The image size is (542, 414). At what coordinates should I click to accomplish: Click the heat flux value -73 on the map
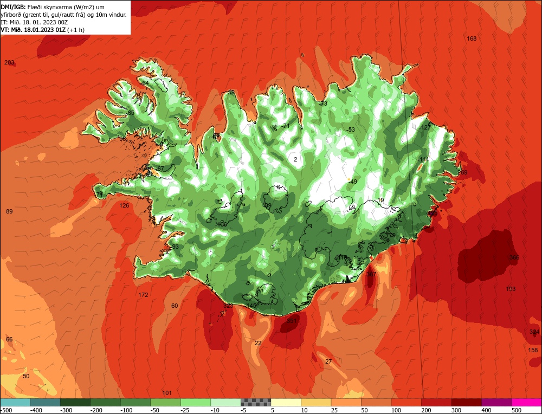pyautogui.click(x=323, y=104)
